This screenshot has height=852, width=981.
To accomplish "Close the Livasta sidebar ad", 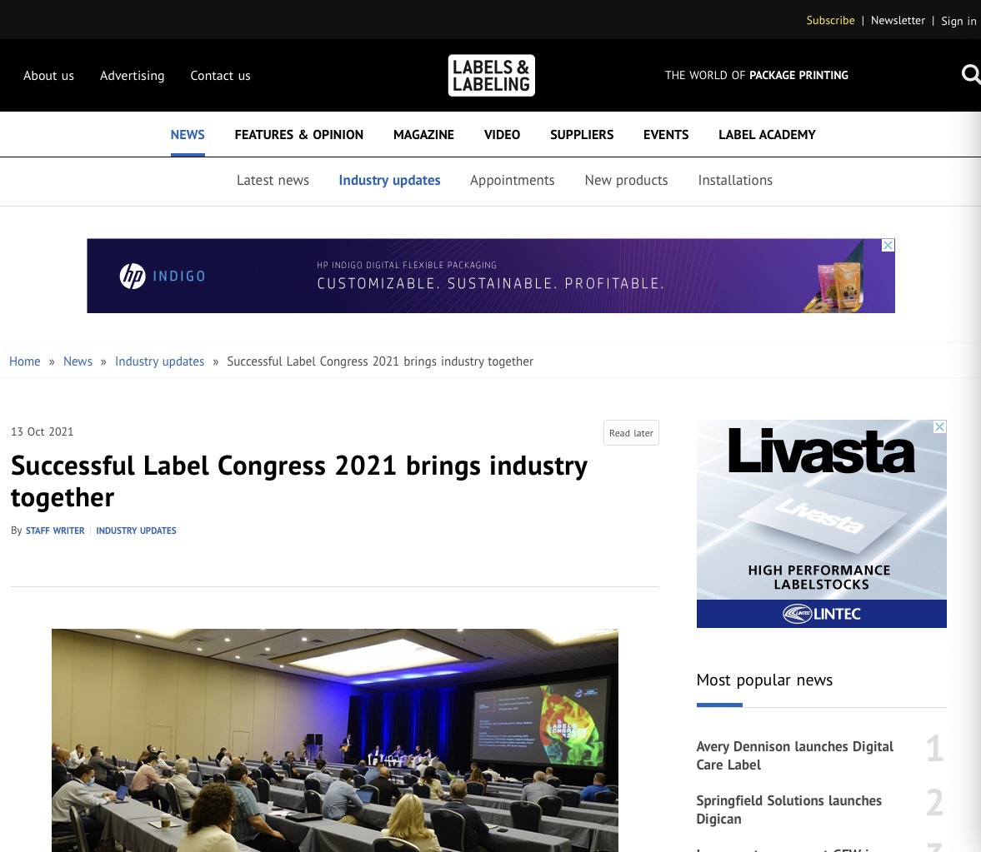I will (939, 426).
